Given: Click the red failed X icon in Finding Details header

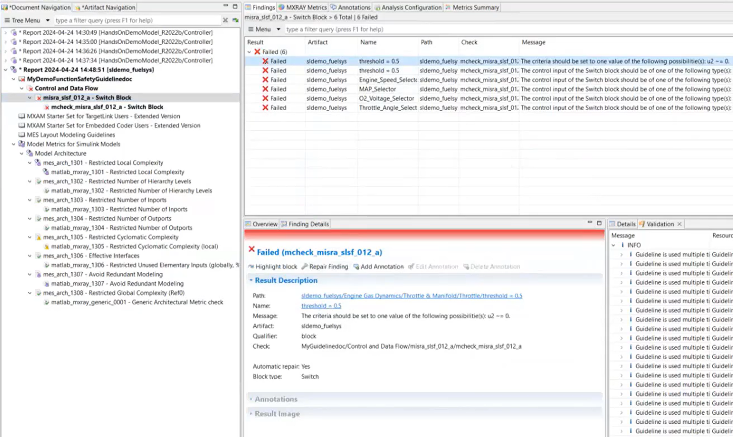Looking at the screenshot, I should click(x=252, y=249).
